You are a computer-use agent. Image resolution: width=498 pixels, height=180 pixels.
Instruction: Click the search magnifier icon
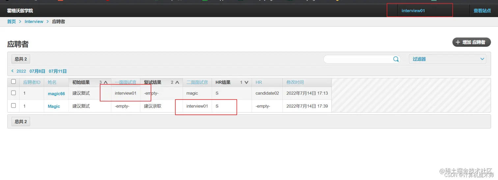(x=396, y=59)
